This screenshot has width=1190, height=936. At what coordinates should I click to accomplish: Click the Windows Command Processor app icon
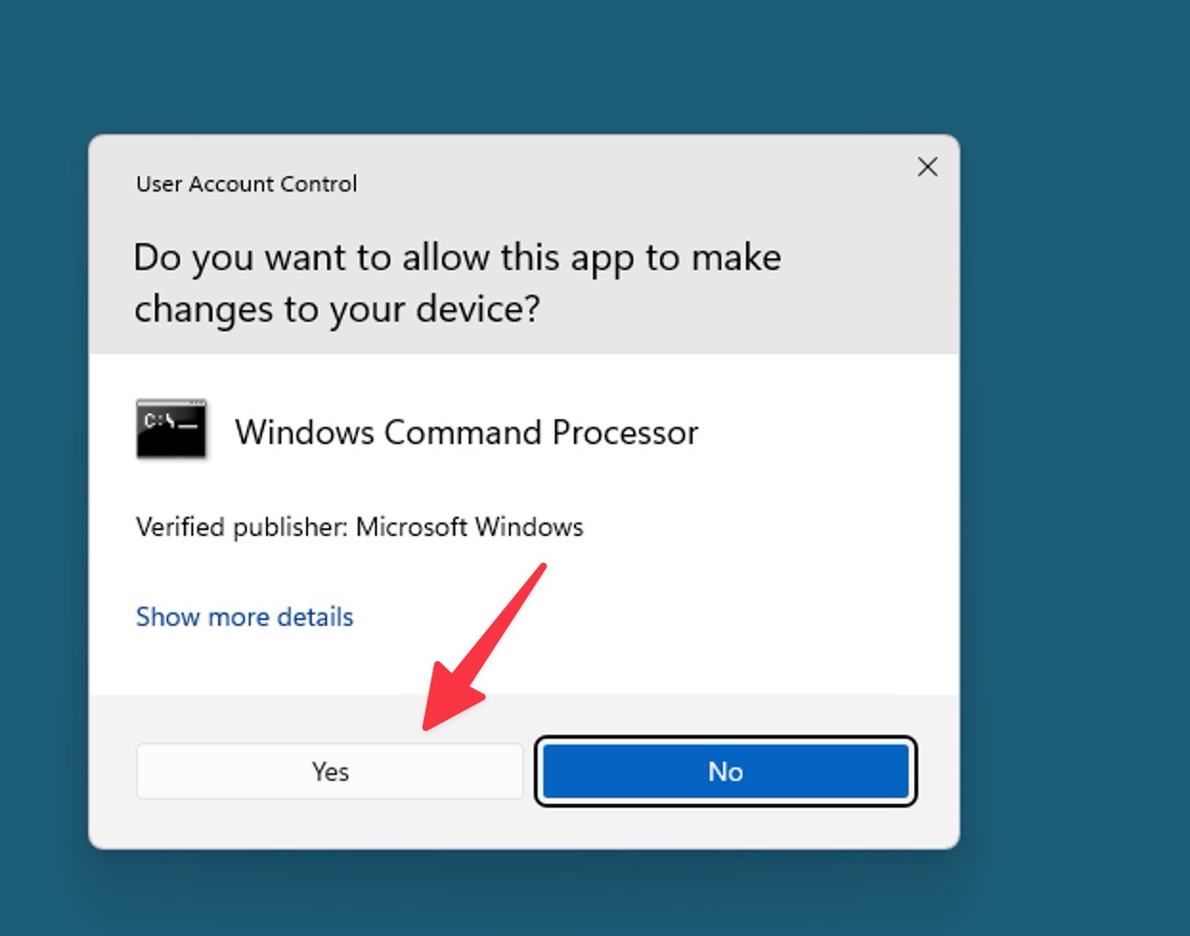pos(170,430)
